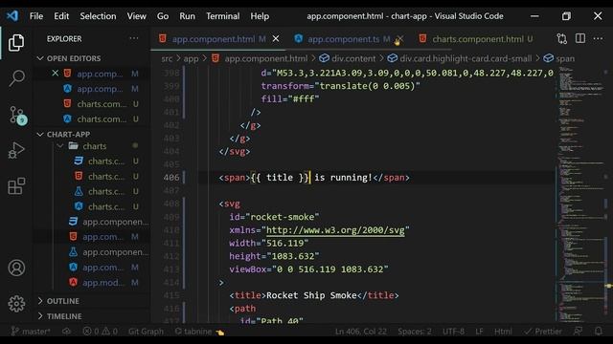This screenshot has height=344, width=613.
Task: Click the width="516.119" attribute line
Action: [x=268, y=244]
